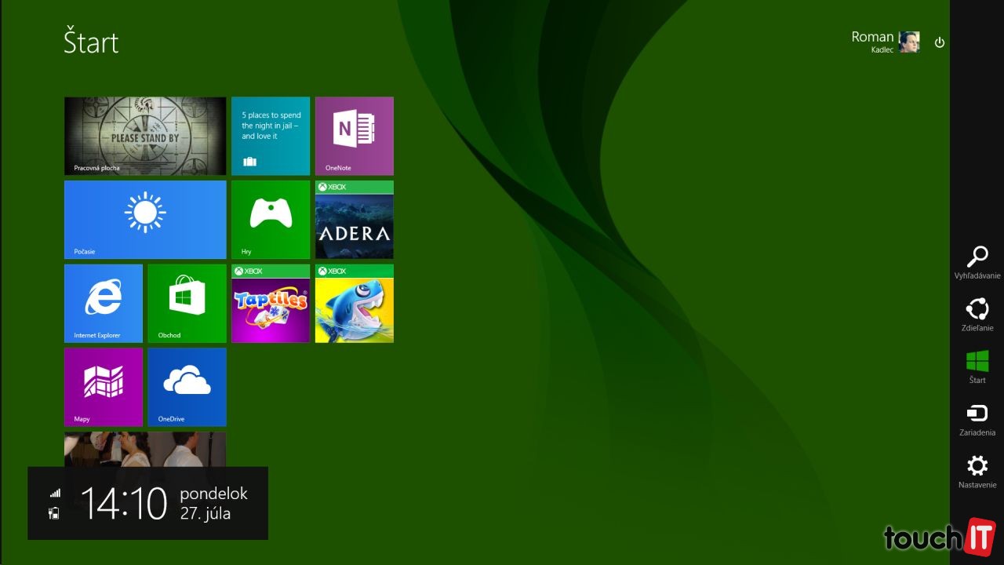Open the photos tile with people
Screen dimensions: 1004x565
tap(145, 449)
